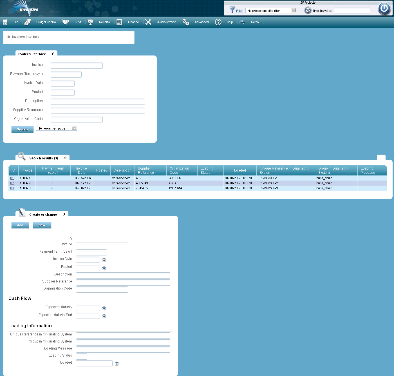394x376 pixels.
Task: Open the Reports menu
Action: tap(104, 22)
